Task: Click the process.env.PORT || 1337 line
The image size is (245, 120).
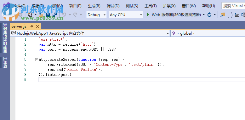Action: click(x=78, y=49)
